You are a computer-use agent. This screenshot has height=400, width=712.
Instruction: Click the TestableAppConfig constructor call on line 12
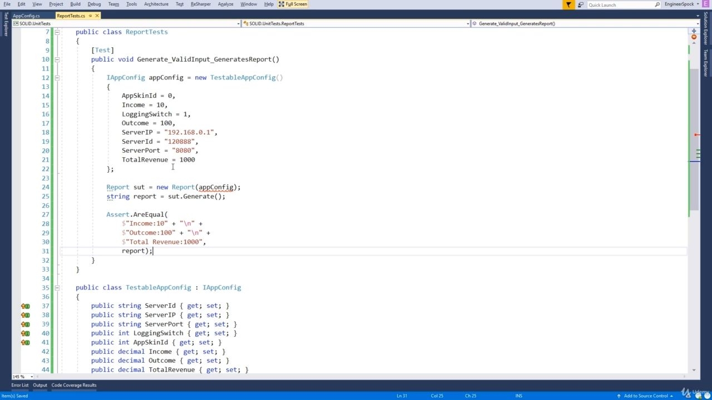click(x=246, y=78)
